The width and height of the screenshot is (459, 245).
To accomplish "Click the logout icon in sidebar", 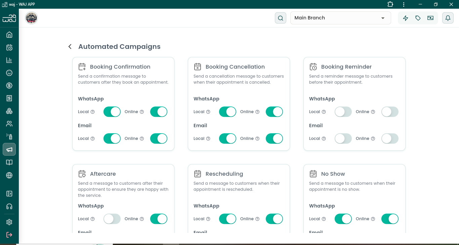I will (x=9, y=235).
